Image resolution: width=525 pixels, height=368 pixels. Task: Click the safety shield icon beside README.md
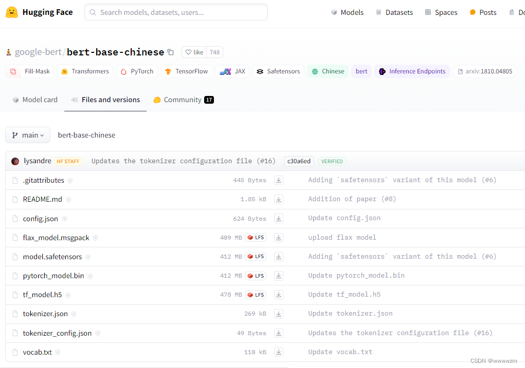coord(68,200)
